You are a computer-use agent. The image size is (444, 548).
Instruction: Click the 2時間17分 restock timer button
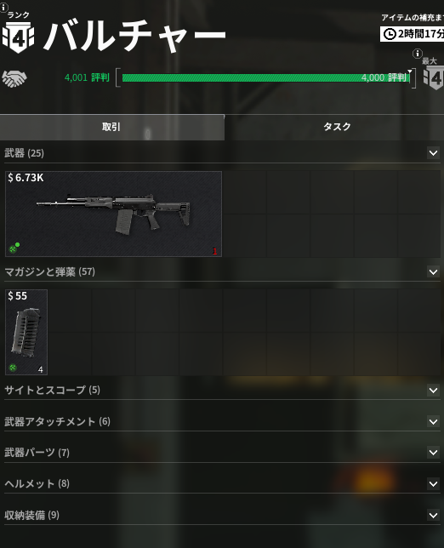click(x=413, y=34)
